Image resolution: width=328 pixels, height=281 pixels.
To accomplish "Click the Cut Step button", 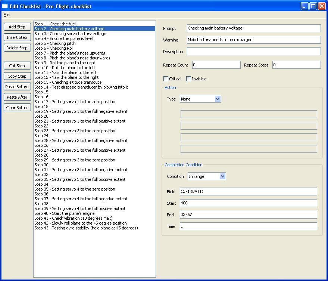I will pyautogui.click(x=17, y=65).
